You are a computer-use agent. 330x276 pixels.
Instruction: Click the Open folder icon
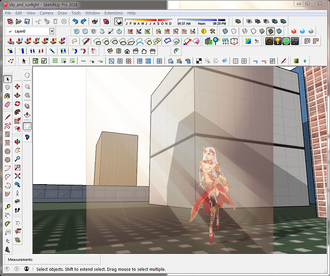18,21
